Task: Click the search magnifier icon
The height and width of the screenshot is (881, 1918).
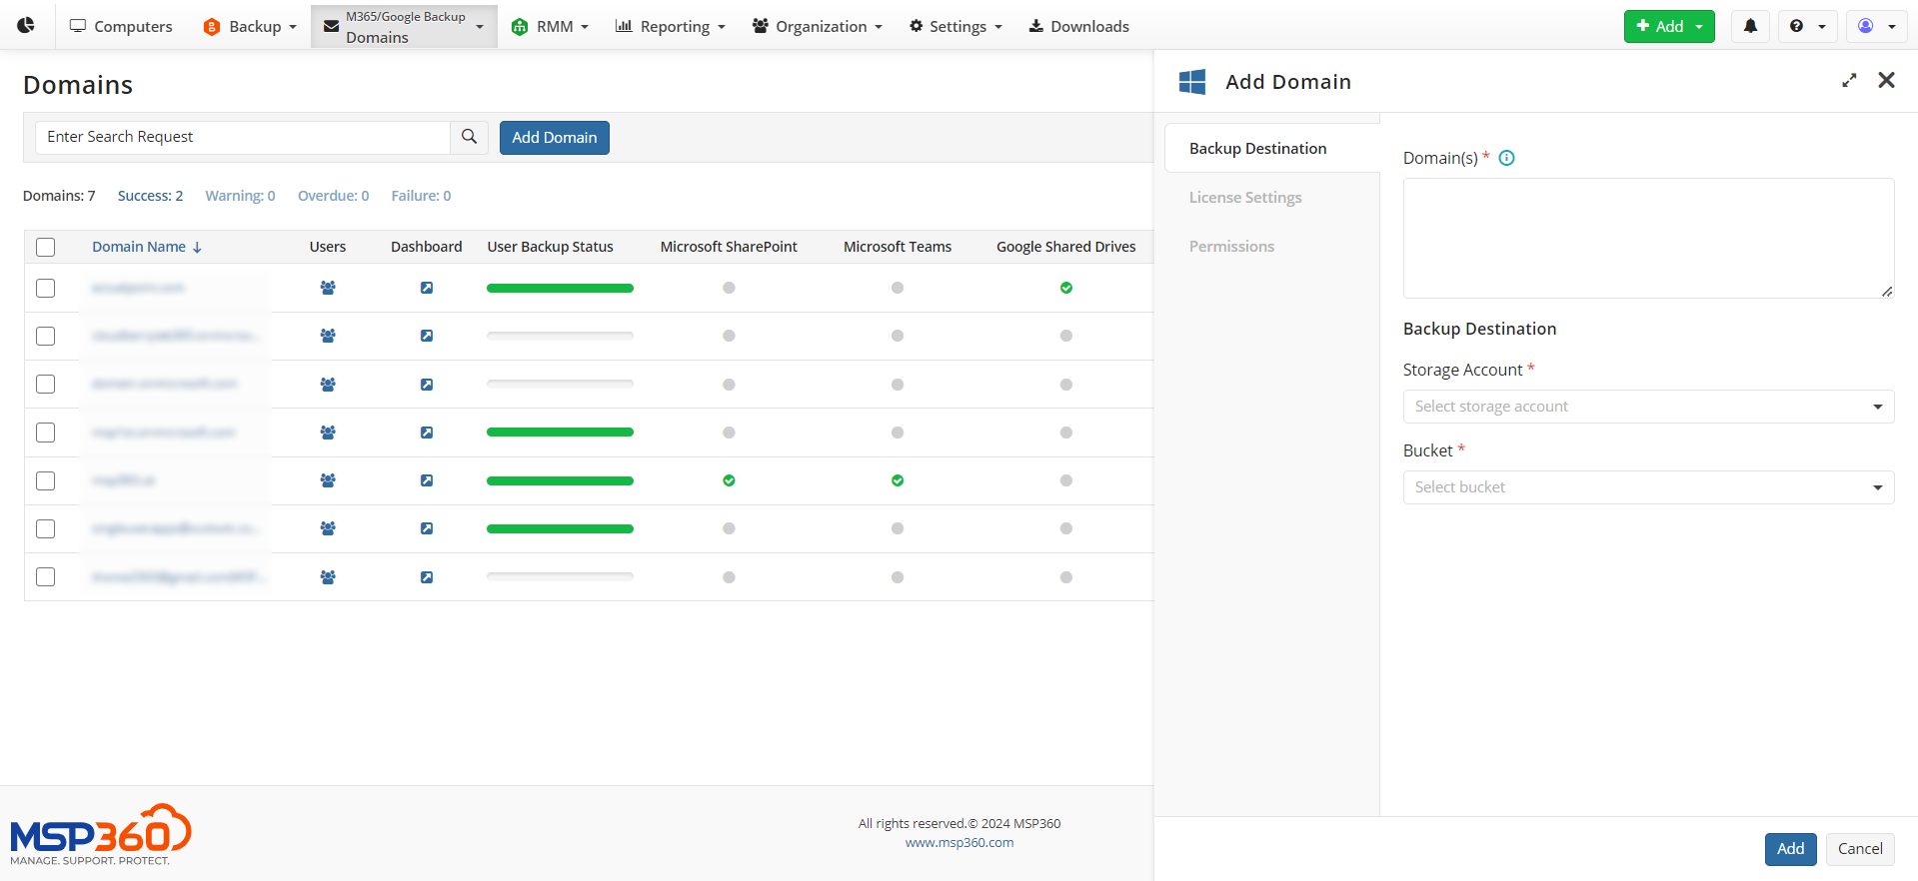Action: coord(469,137)
